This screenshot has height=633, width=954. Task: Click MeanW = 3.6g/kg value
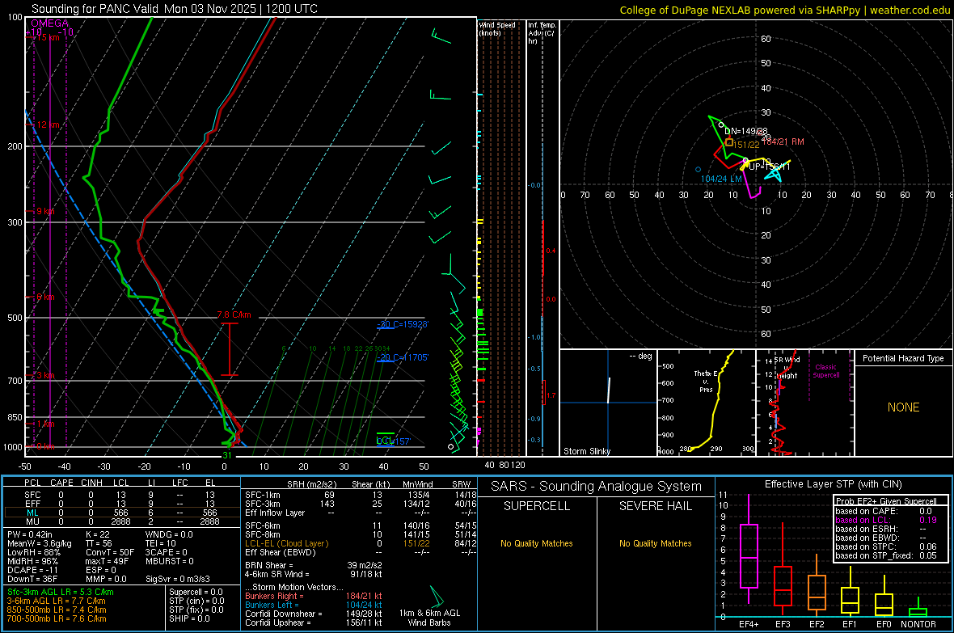40,543
